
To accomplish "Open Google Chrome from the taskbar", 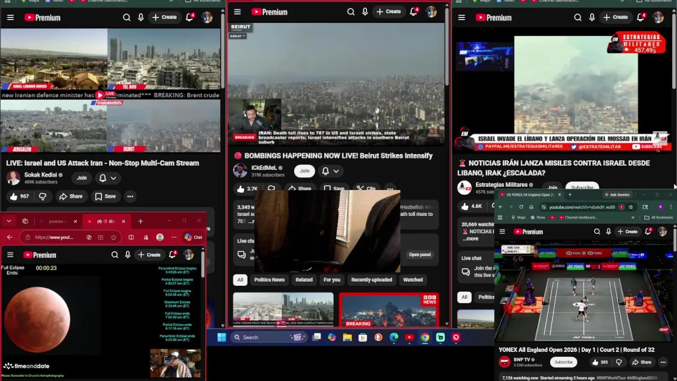I will 425,337.
